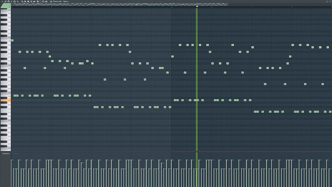This screenshot has height=187, width=332.
Task: Select the Draw pencil tool
Action: (22, 2)
